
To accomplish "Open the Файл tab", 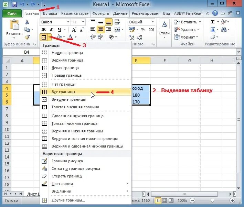I will (x=12, y=13).
